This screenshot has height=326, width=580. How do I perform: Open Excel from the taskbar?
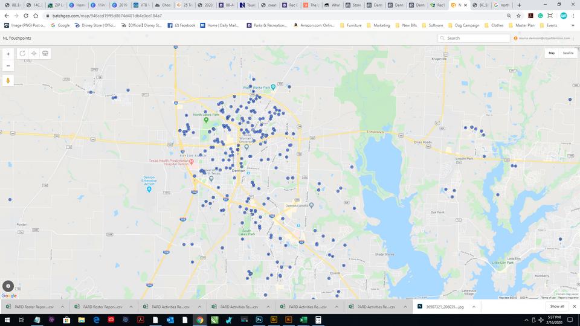tap(303, 320)
